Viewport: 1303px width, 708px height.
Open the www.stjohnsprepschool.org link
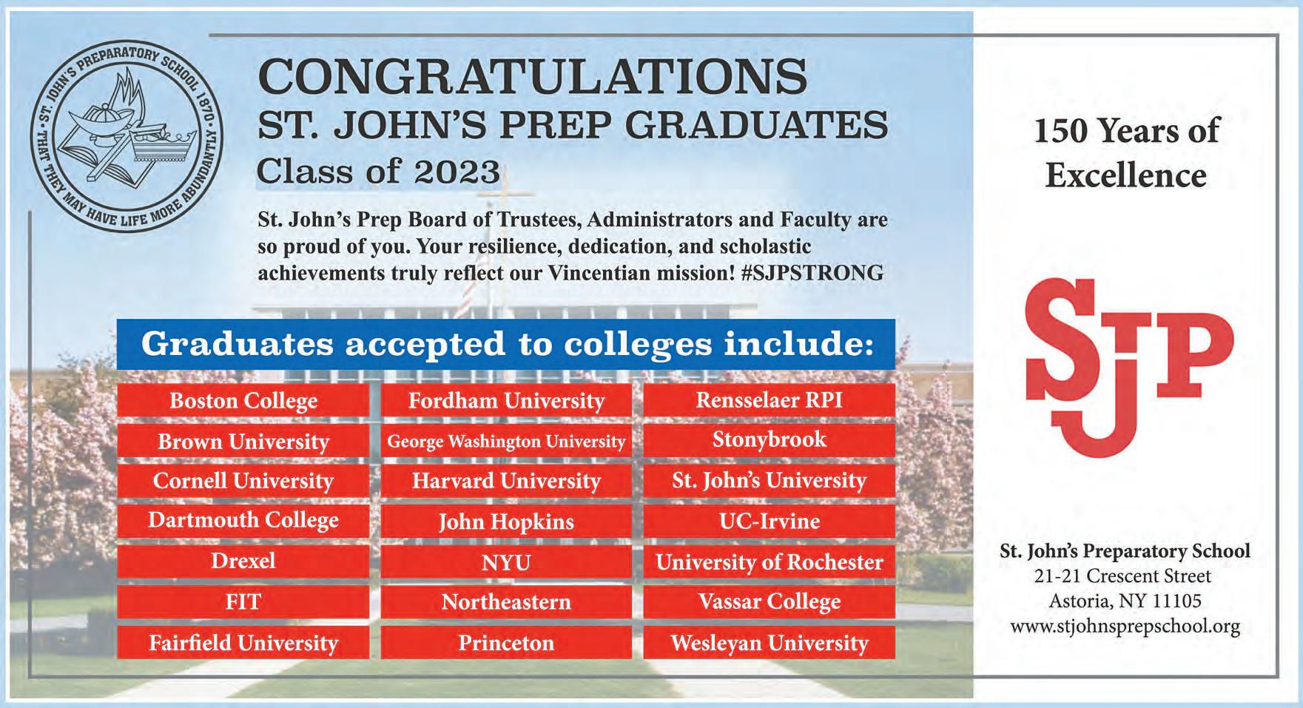[1125, 627]
